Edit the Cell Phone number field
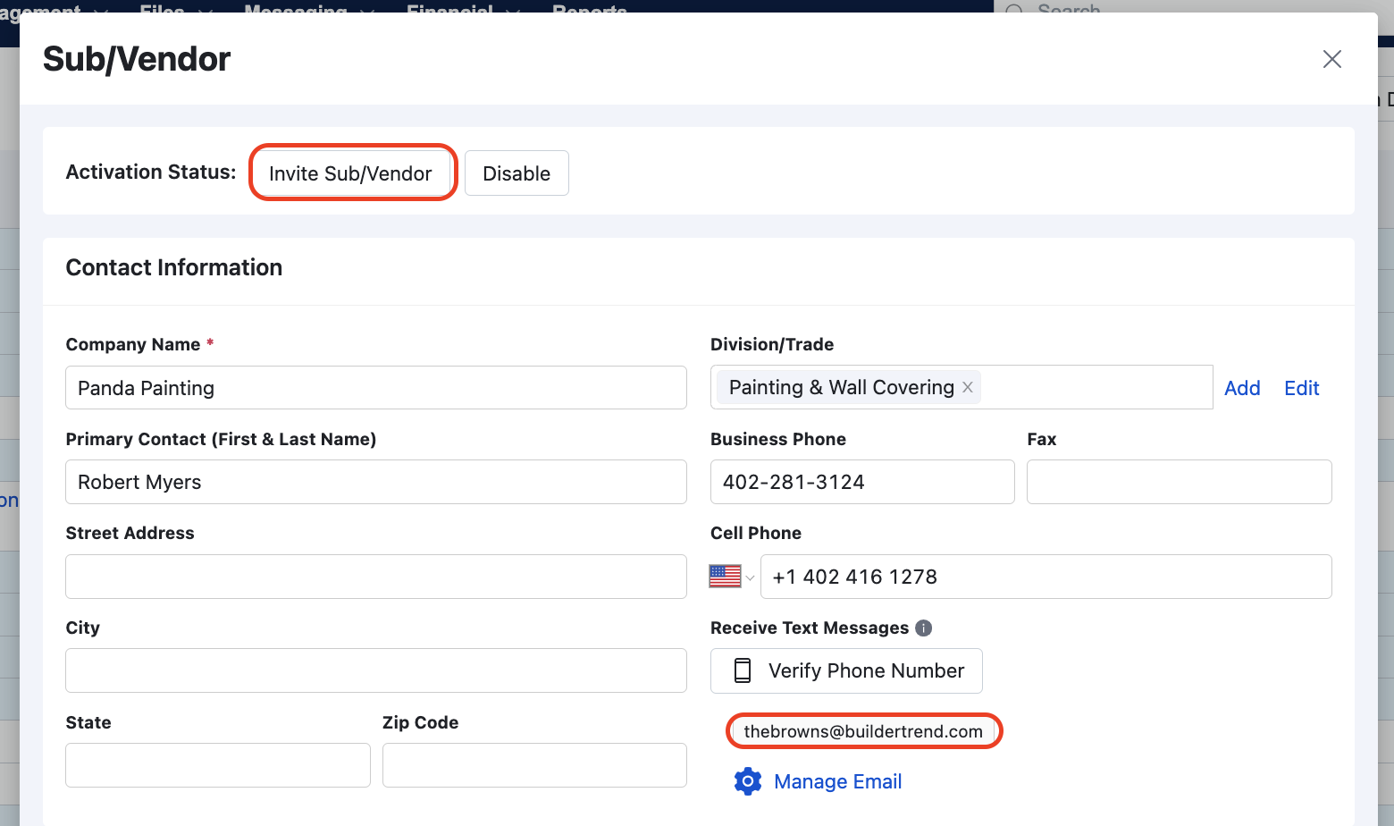1394x826 pixels. [1046, 577]
